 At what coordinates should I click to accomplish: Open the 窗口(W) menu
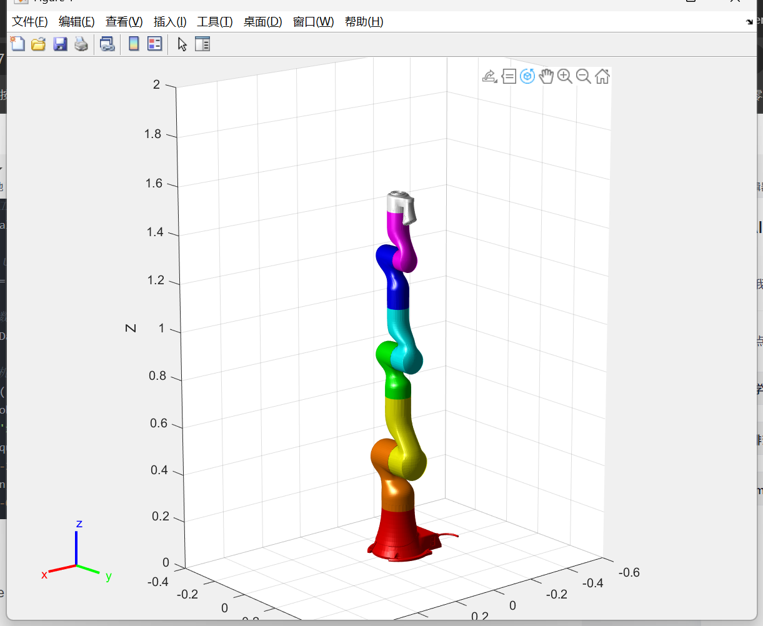(x=314, y=22)
